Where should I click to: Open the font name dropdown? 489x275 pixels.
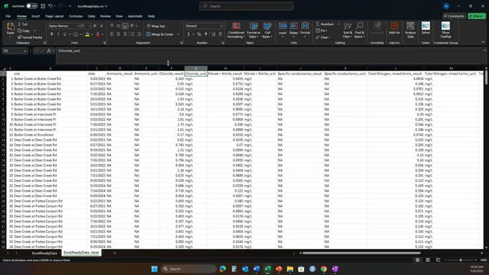click(78, 26)
